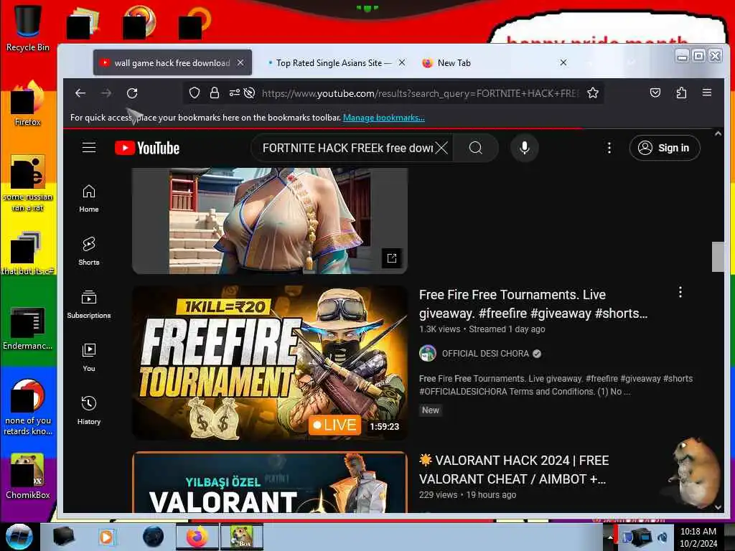This screenshot has height=551, width=735.
Task: Open Subscriptions in YouTube sidebar
Action: tap(89, 304)
